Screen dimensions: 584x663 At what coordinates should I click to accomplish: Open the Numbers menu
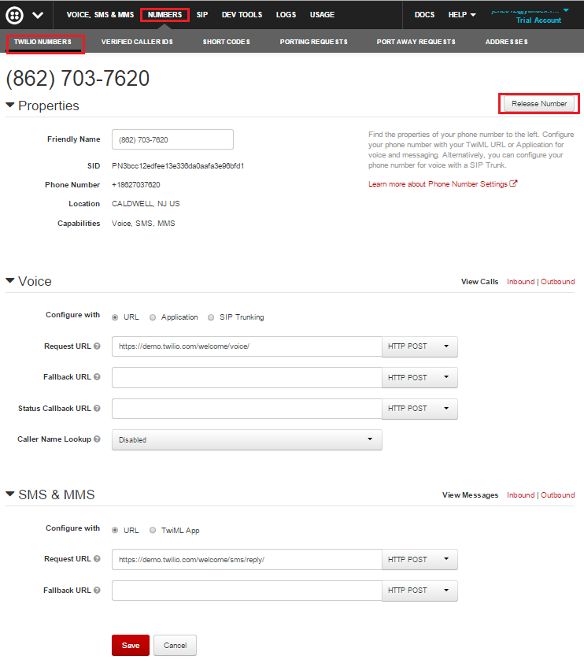164,15
